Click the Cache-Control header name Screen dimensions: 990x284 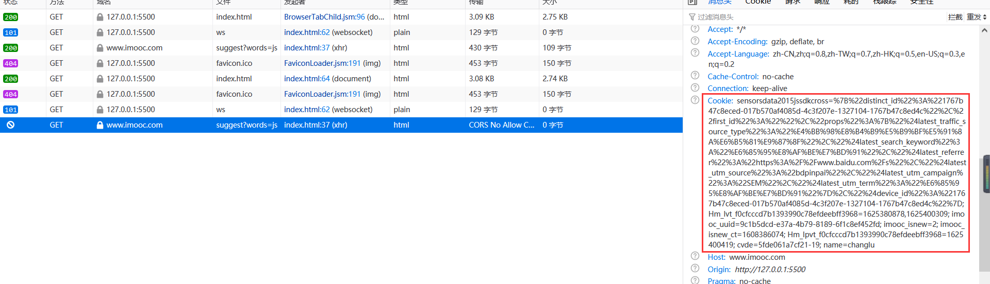[x=733, y=77]
